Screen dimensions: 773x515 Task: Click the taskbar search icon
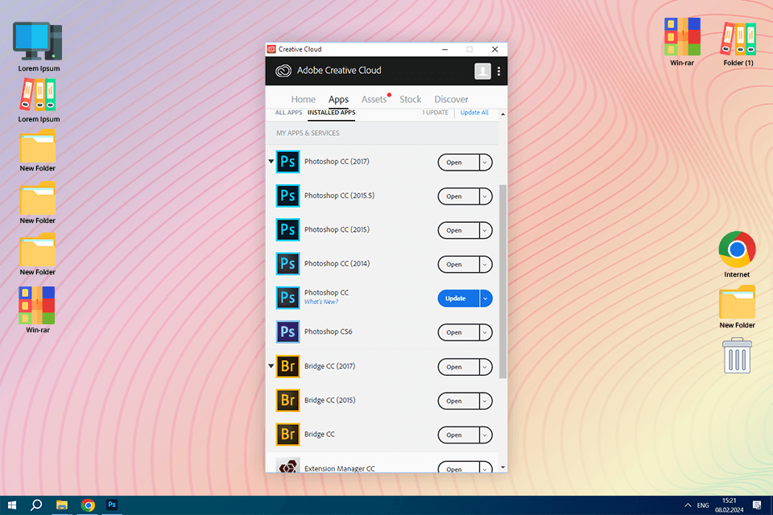36,505
